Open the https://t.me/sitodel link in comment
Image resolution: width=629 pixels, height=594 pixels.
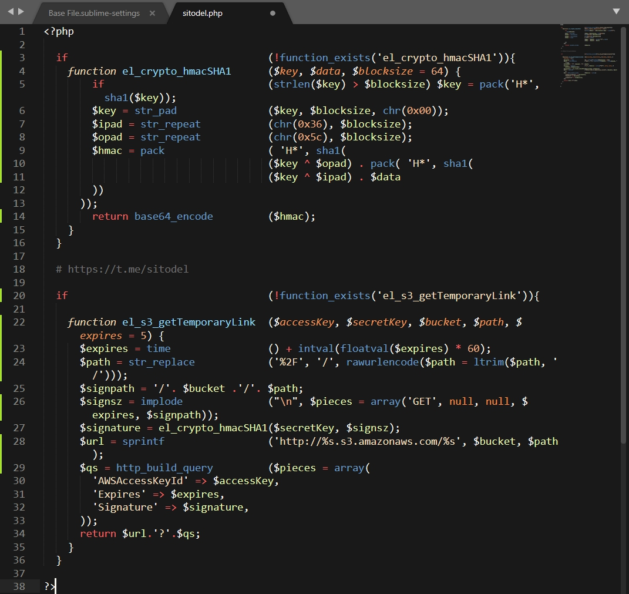tap(128, 269)
